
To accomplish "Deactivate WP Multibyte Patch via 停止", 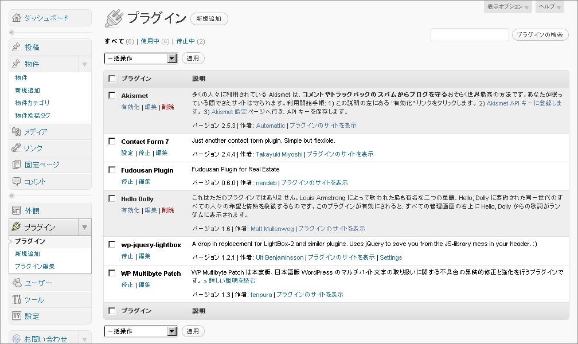I will tap(127, 284).
